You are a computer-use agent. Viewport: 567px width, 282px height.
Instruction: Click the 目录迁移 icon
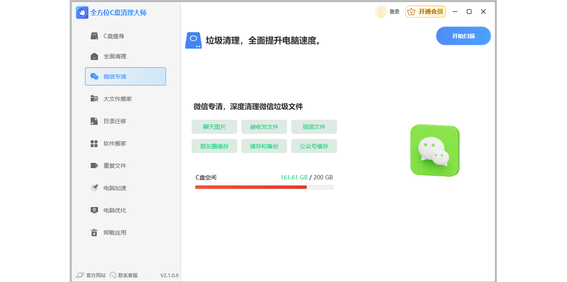[94, 121]
